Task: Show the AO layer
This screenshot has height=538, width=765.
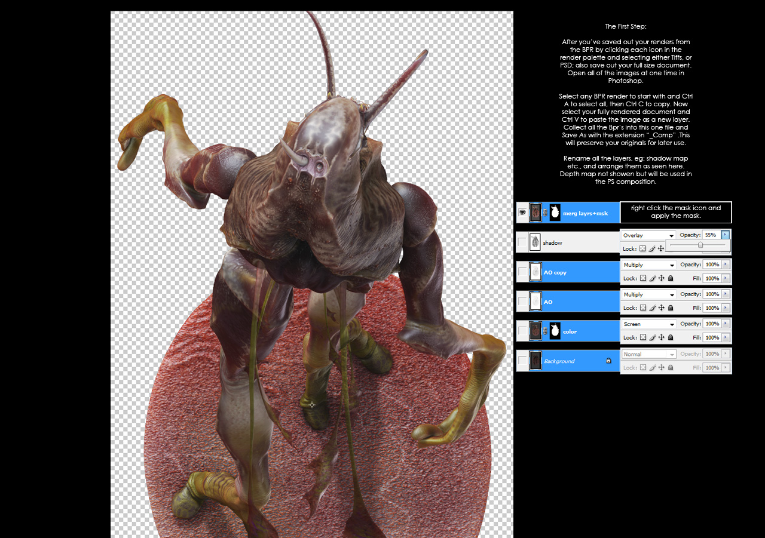Action: click(x=522, y=302)
